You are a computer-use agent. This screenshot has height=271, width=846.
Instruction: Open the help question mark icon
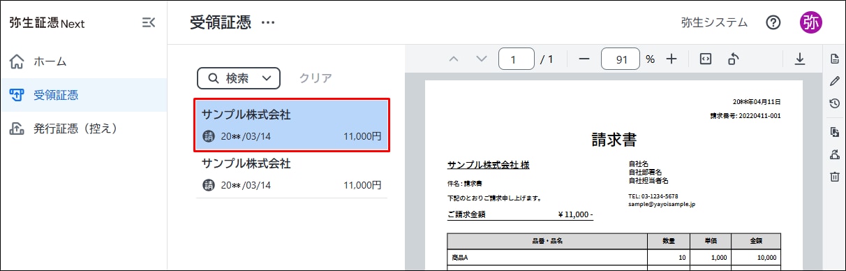(x=773, y=22)
